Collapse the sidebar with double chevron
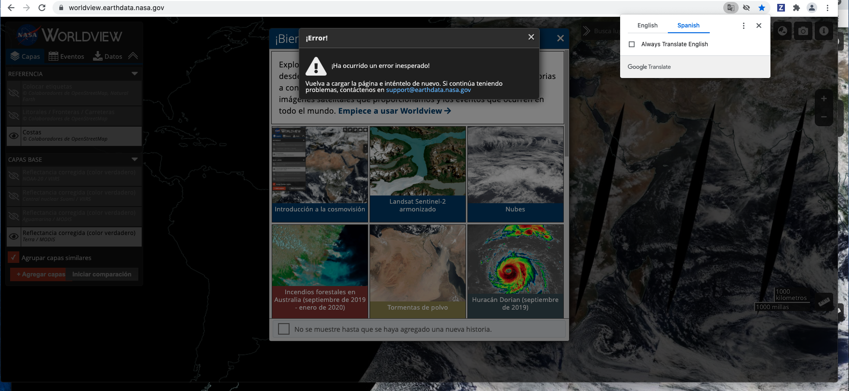The width and height of the screenshot is (849, 391). 133,56
